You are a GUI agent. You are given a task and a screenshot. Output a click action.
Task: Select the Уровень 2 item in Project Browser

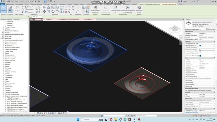[x=11, y=25]
